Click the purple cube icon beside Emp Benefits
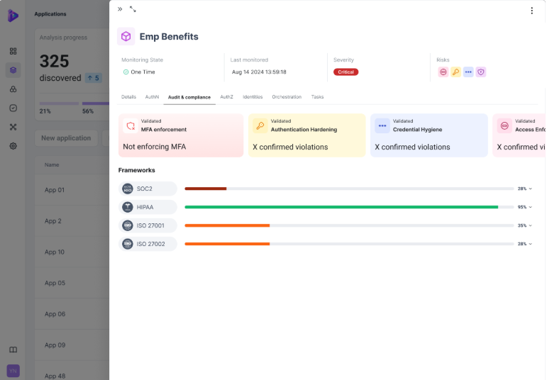Viewport: 547px width, 380px height. click(x=126, y=36)
